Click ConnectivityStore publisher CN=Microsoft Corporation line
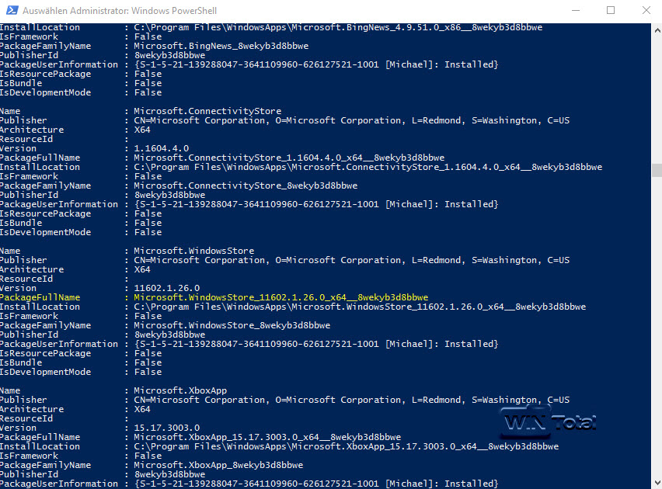This screenshot has height=489, width=662. tap(352, 120)
